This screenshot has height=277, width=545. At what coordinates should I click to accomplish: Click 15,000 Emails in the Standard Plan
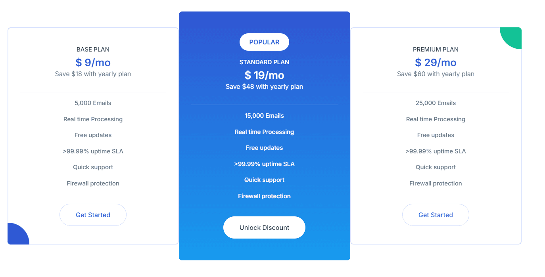264,115
